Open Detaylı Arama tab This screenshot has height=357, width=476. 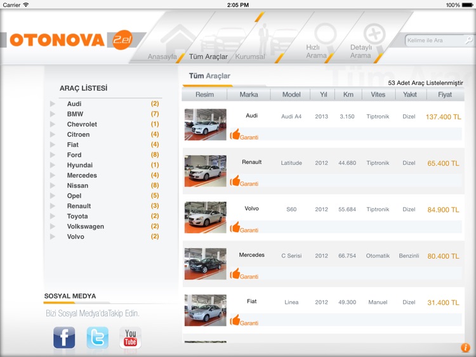click(361, 51)
